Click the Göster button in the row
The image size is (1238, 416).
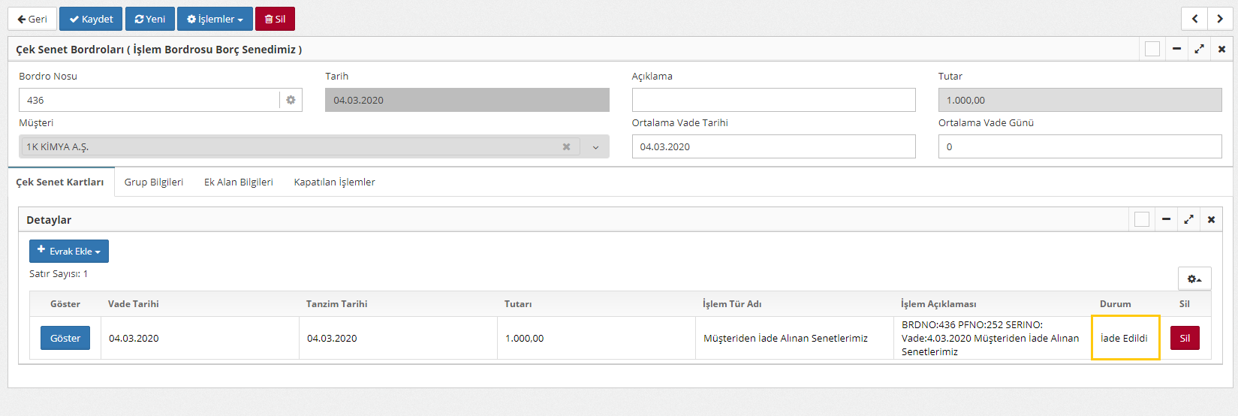pos(65,339)
